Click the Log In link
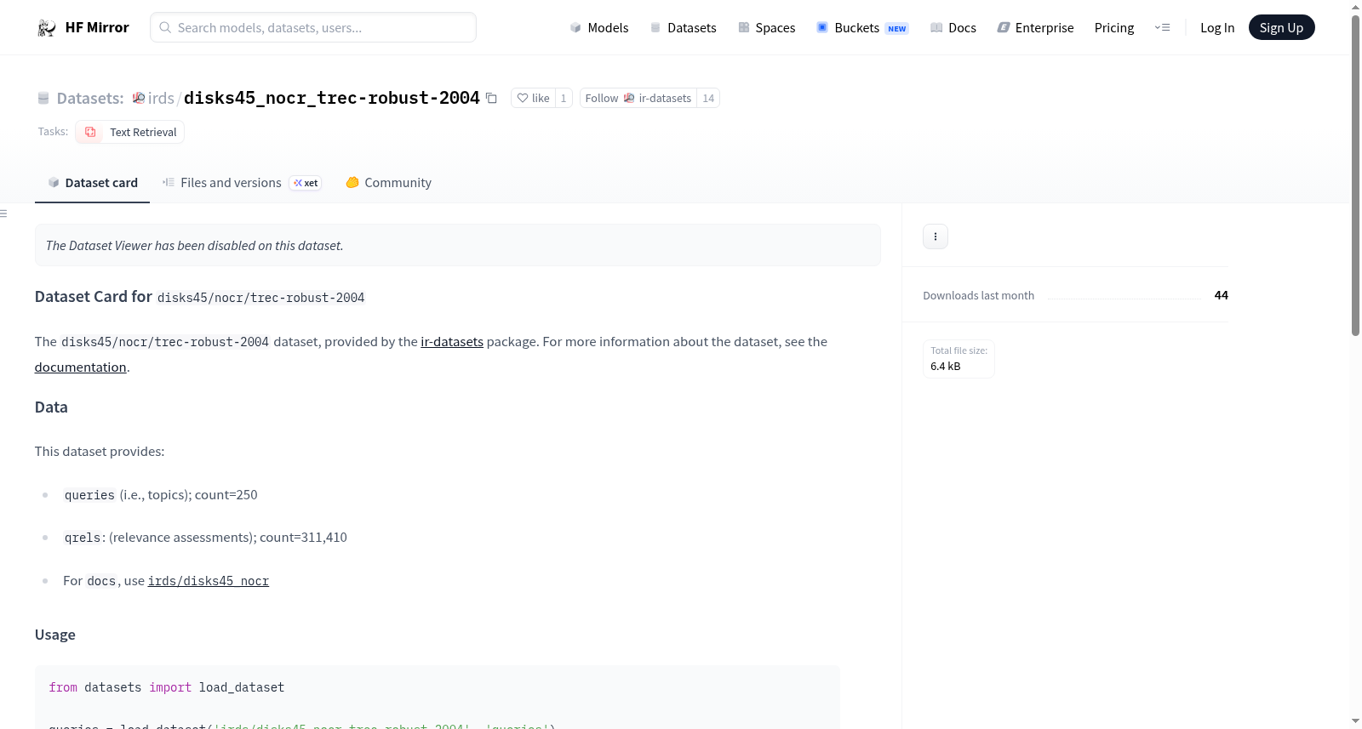The height and width of the screenshot is (729, 1362). pyautogui.click(x=1217, y=28)
